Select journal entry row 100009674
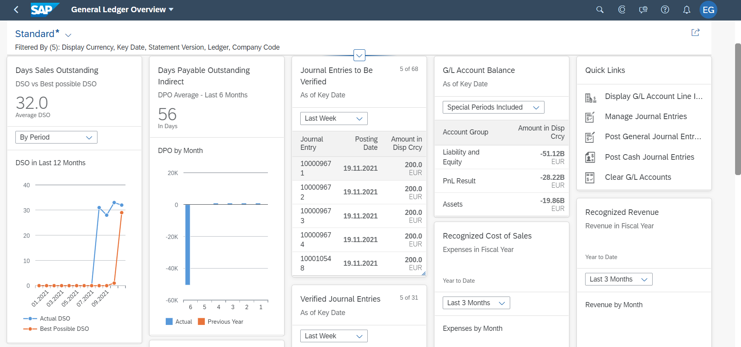 click(x=359, y=240)
